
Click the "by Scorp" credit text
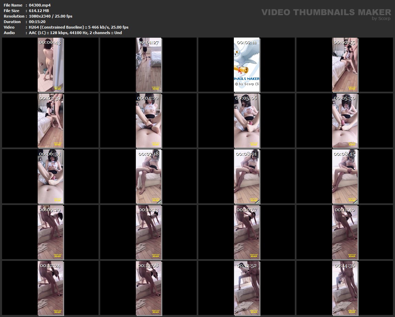click(x=381, y=19)
